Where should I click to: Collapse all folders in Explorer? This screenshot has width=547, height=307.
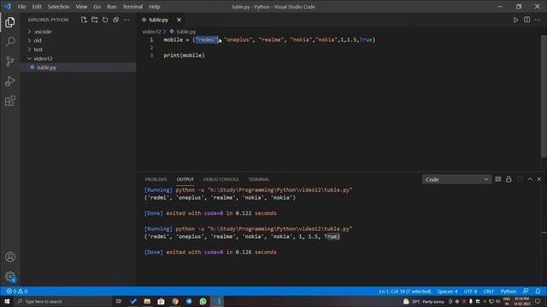tap(116, 20)
